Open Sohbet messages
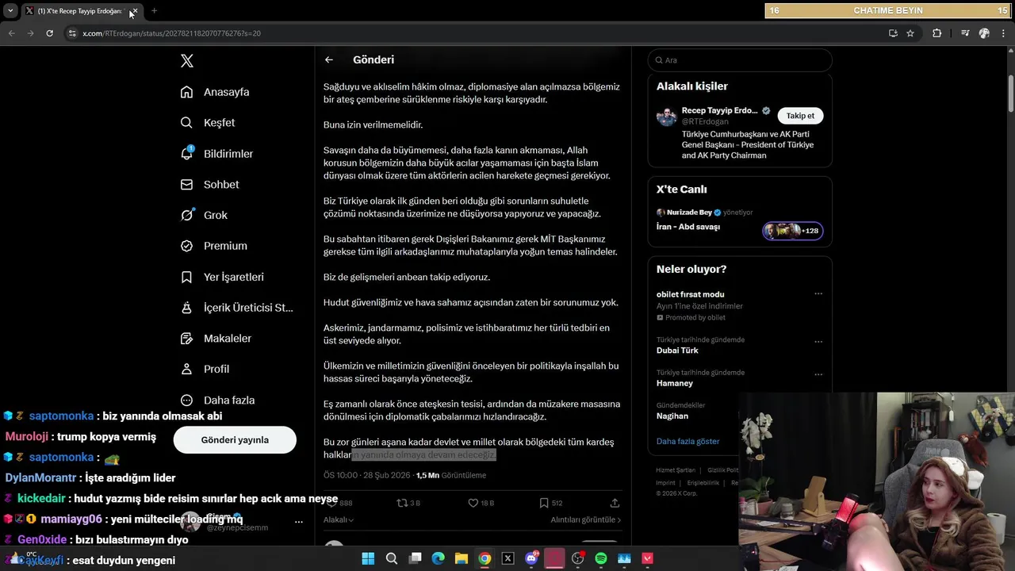The width and height of the screenshot is (1015, 571). (x=209, y=185)
